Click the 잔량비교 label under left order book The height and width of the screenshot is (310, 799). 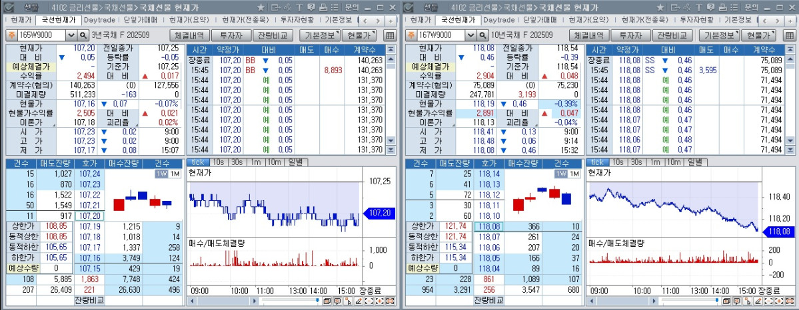(89, 300)
